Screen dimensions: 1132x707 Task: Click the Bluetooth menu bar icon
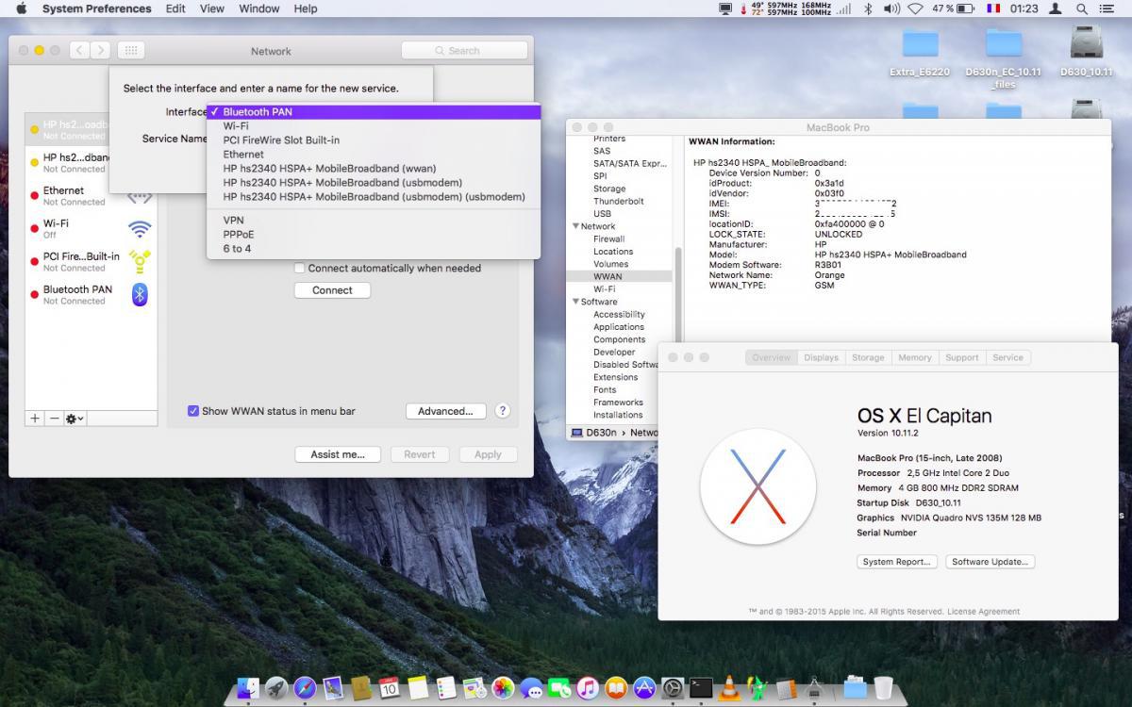[x=868, y=8]
